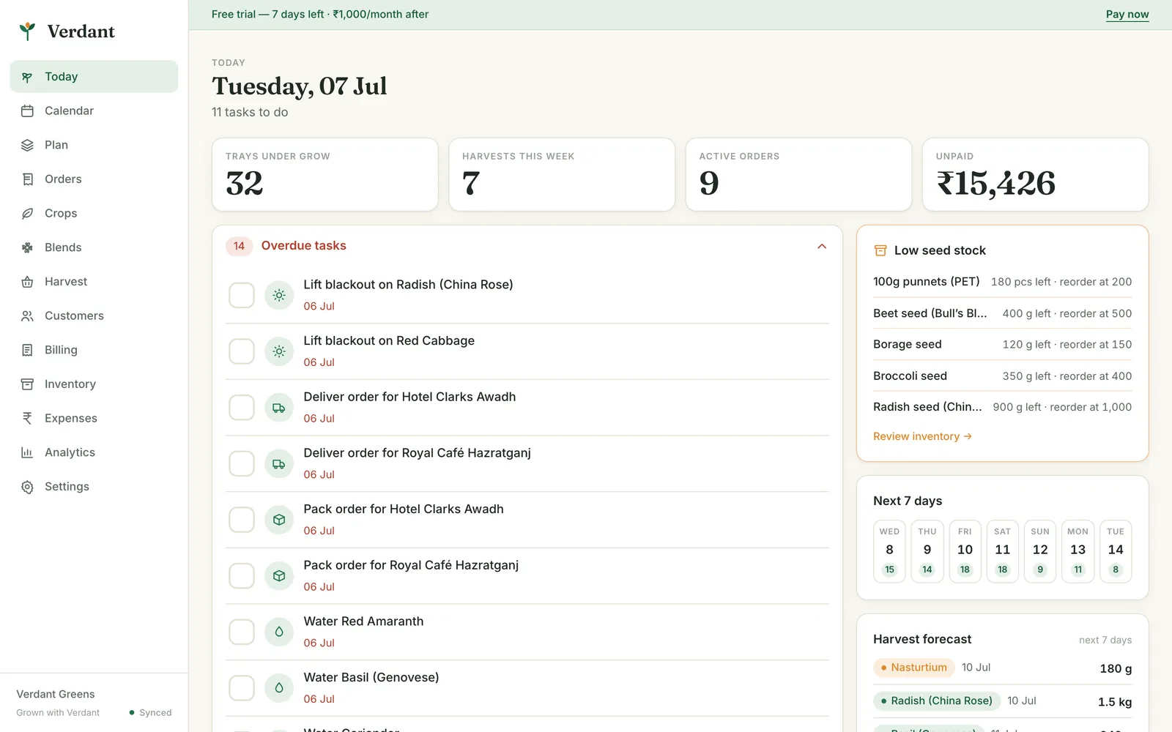Select Sun 12 in Next 7 days

point(1040,551)
